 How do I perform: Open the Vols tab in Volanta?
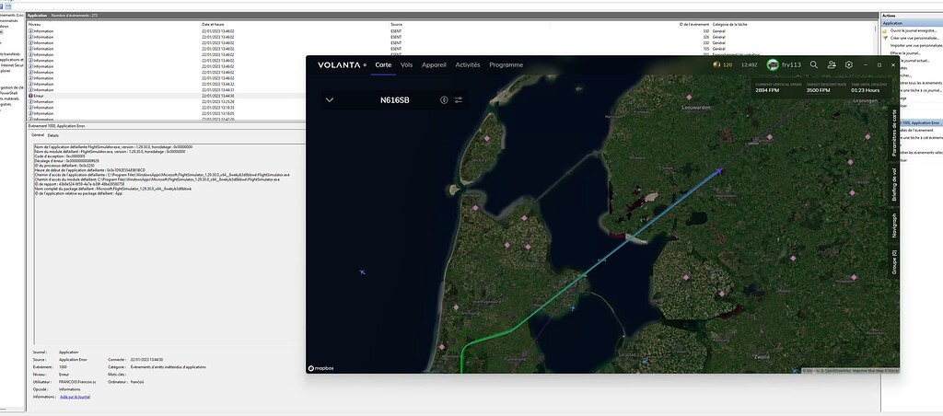pos(406,65)
